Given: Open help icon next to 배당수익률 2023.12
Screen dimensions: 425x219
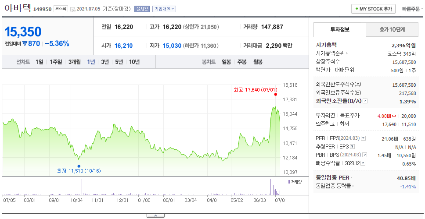Looking at the screenshot, I should (363, 163).
